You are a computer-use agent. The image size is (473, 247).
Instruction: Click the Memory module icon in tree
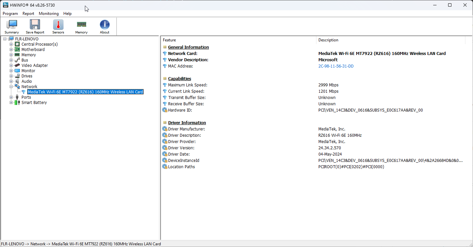coord(17,55)
